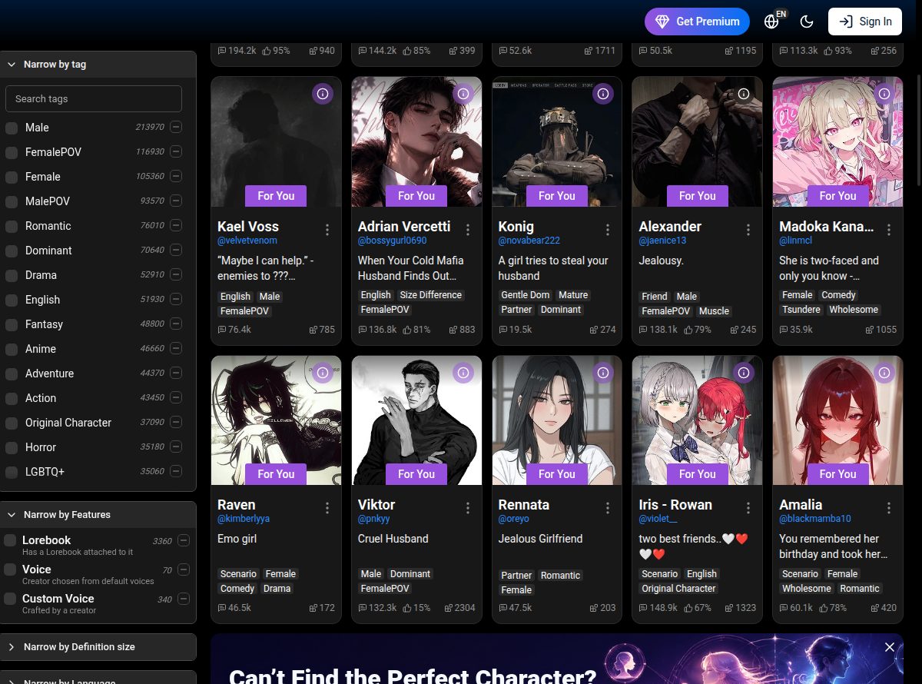Click the Original Character tag on Iris - Rowan
Image resolution: width=922 pixels, height=684 pixels.
[x=679, y=589]
